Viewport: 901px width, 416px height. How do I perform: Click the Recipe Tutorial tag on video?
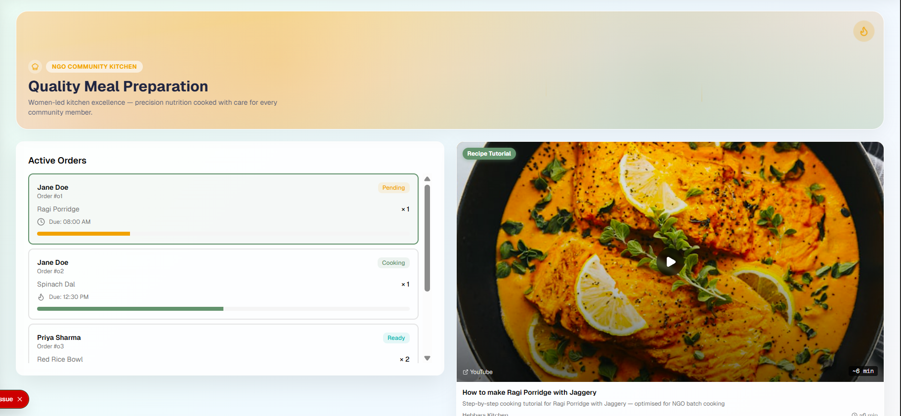(x=489, y=154)
